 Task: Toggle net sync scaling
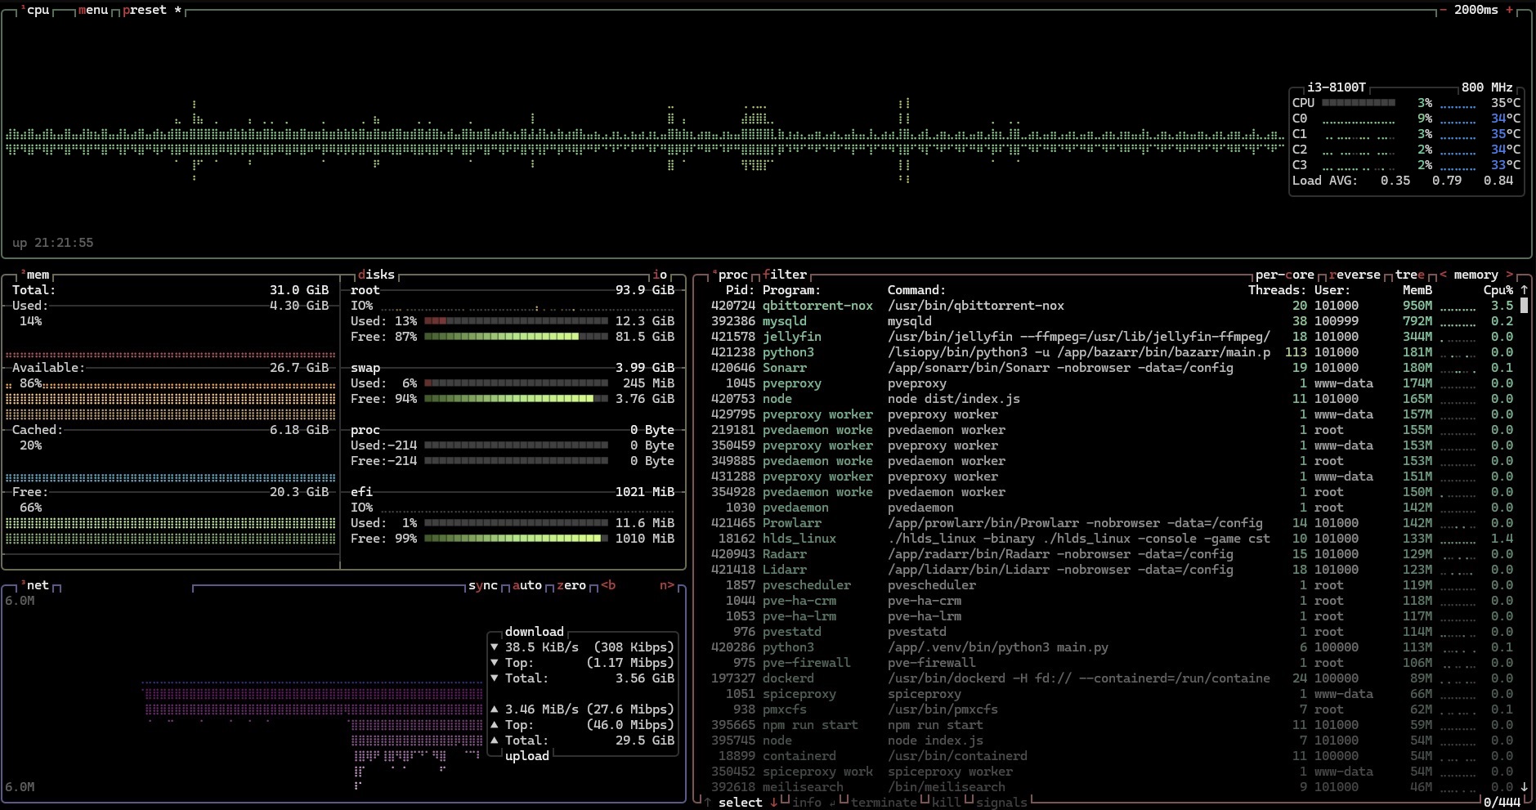[x=483, y=585]
